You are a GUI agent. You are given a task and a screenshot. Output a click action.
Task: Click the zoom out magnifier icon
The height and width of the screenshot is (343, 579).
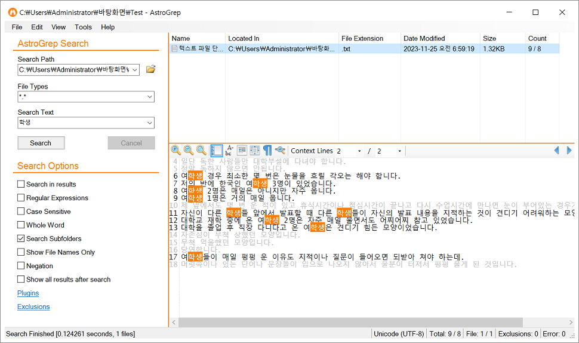click(189, 150)
